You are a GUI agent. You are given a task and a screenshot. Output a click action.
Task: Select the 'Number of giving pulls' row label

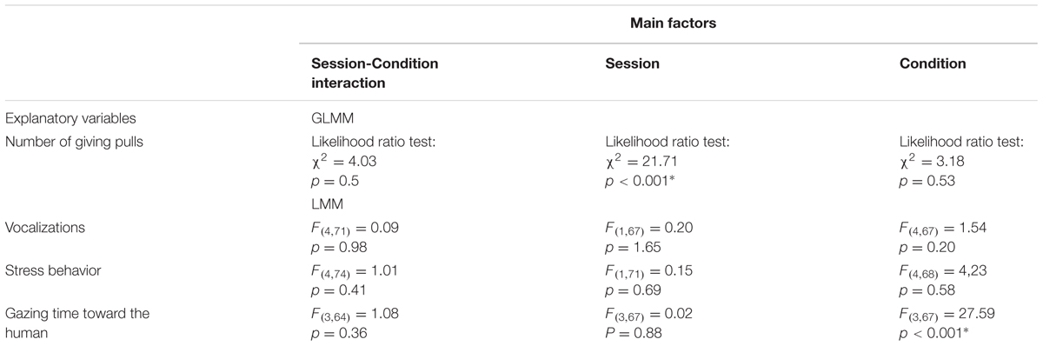(x=70, y=143)
